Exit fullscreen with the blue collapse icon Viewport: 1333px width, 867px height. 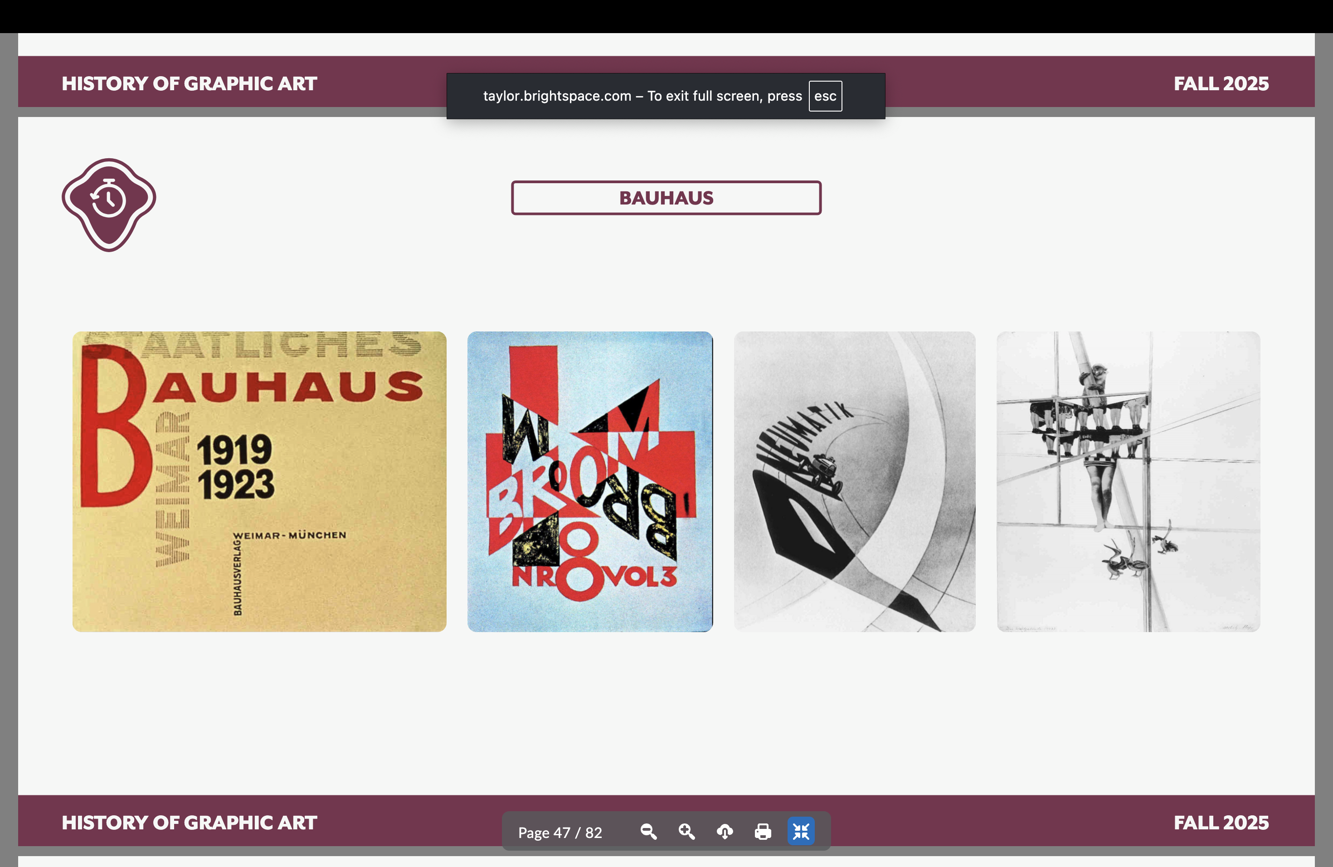[x=801, y=832]
